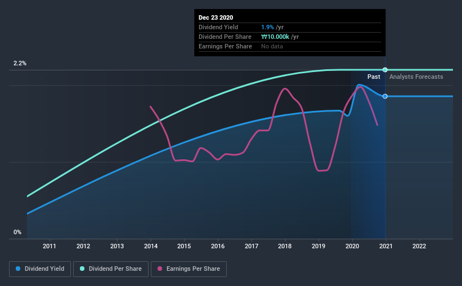Click the Analysts Forecasts label
462x286 pixels.
[416, 77]
